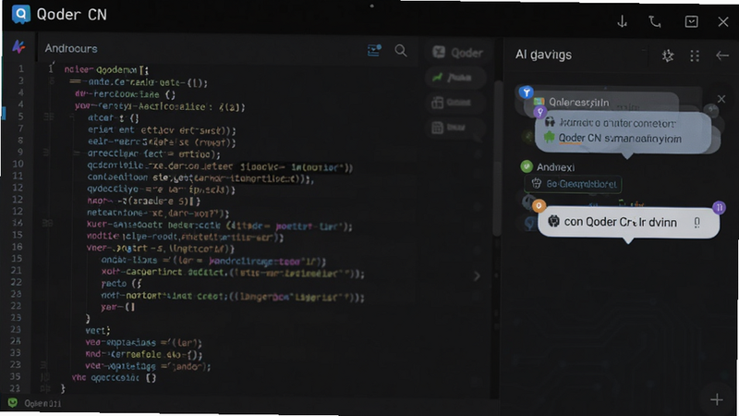Click the 'con Qoder' white chat bubble
This screenshot has height=416, width=739.
(629, 222)
